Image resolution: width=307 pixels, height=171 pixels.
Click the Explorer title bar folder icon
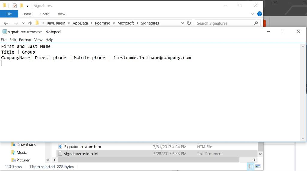coord(4,5)
